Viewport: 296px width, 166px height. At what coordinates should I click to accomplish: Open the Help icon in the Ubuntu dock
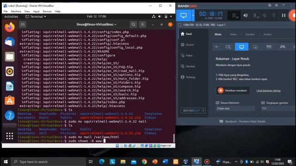coord(10,115)
